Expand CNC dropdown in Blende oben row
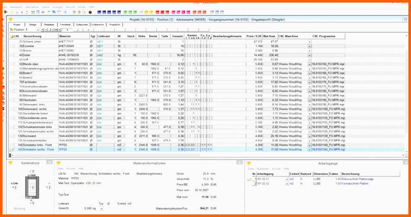This screenshot has height=217, width=411. 310,64
